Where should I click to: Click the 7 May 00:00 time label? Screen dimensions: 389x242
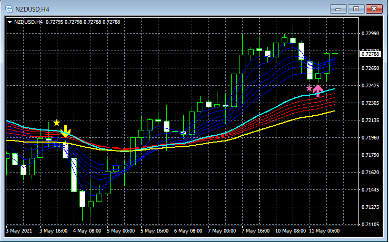(222, 231)
